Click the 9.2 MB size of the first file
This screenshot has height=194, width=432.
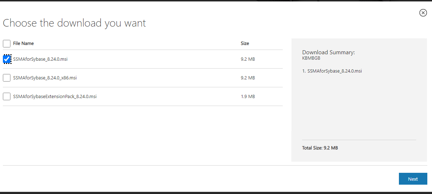(x=247, y=59)
